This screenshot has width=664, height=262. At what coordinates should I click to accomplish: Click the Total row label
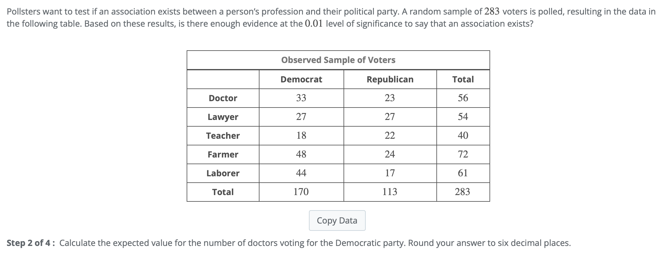223,192
